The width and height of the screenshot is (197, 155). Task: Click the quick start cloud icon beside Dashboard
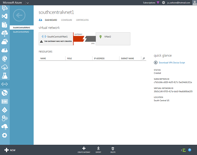(40, 20)
